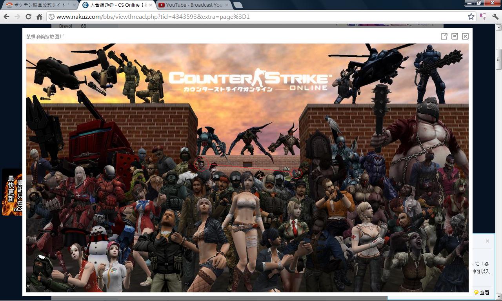This screenshot has height=301, width=502.
Task: Switch to the YouTube tab
Action: [x=194, y=5]
